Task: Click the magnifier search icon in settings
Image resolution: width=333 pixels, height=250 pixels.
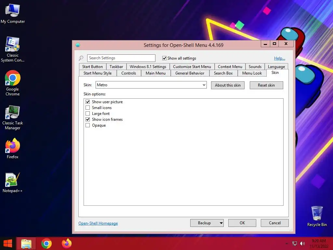Action: click(x=81, y=58)
